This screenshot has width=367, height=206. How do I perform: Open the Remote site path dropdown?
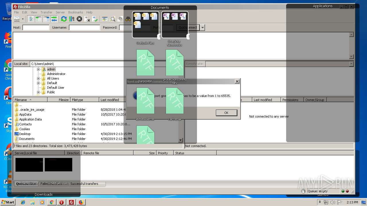352,64
